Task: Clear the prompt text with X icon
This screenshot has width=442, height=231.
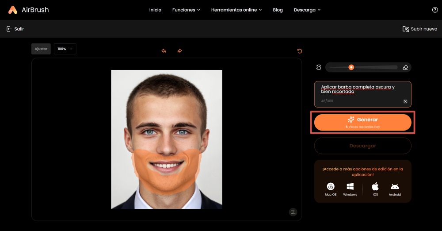Action: [405, 101]
